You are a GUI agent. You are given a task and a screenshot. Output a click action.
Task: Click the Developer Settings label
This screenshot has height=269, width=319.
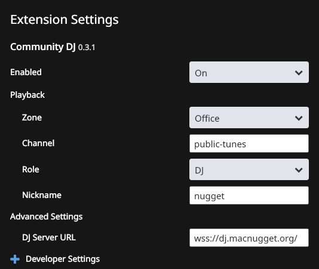coord(63,259)
